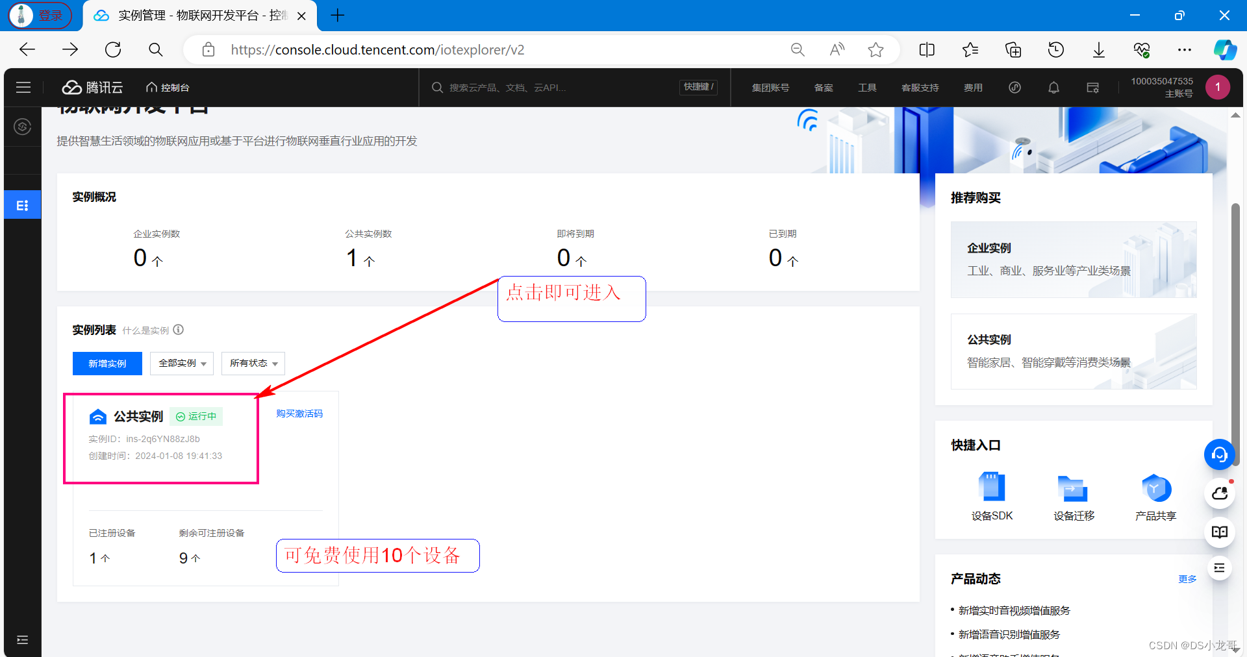Open the 产品共享 shortcut
This screenshot has height=657, width=1247.
(1155, 497)
